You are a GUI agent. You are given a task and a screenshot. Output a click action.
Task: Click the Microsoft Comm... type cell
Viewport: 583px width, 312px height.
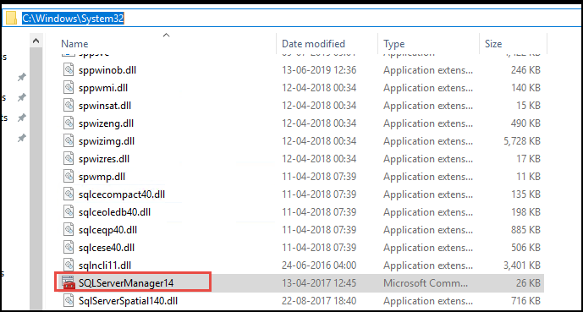426,283
